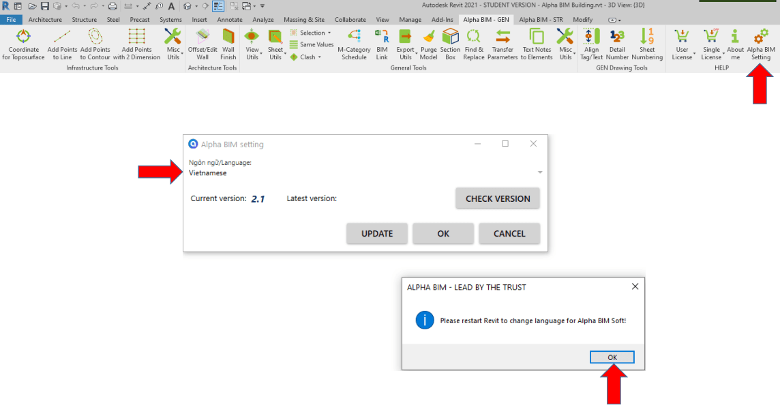
Task: Switch to the Annotate ribbon tab
Action: (230, 19)
